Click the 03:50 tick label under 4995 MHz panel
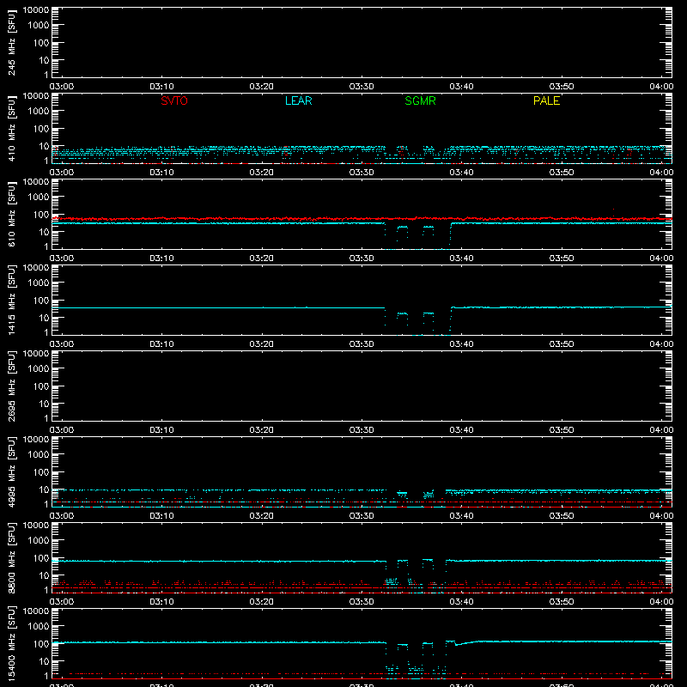 pos(562,516)
